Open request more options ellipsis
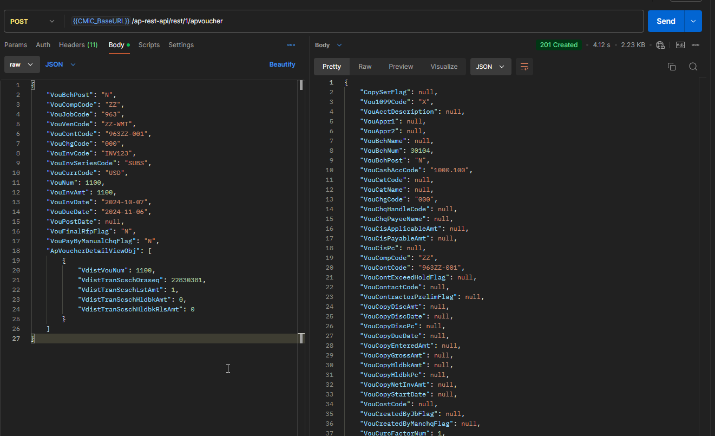715x436 pixels. 291,45
